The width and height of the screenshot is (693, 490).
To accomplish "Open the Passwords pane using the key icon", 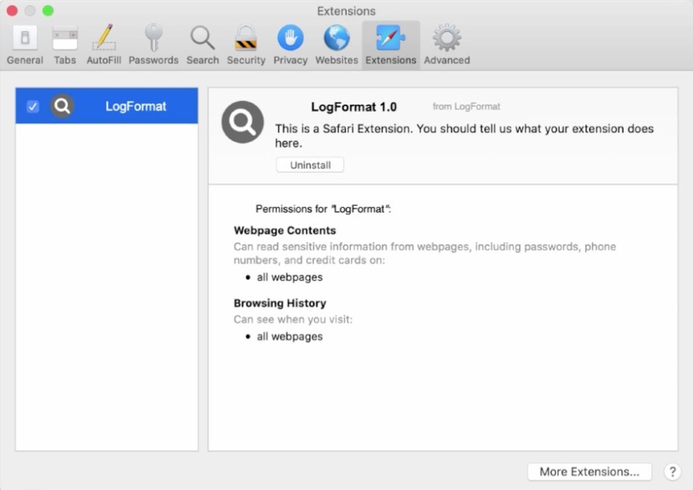I will click(153, 44).
